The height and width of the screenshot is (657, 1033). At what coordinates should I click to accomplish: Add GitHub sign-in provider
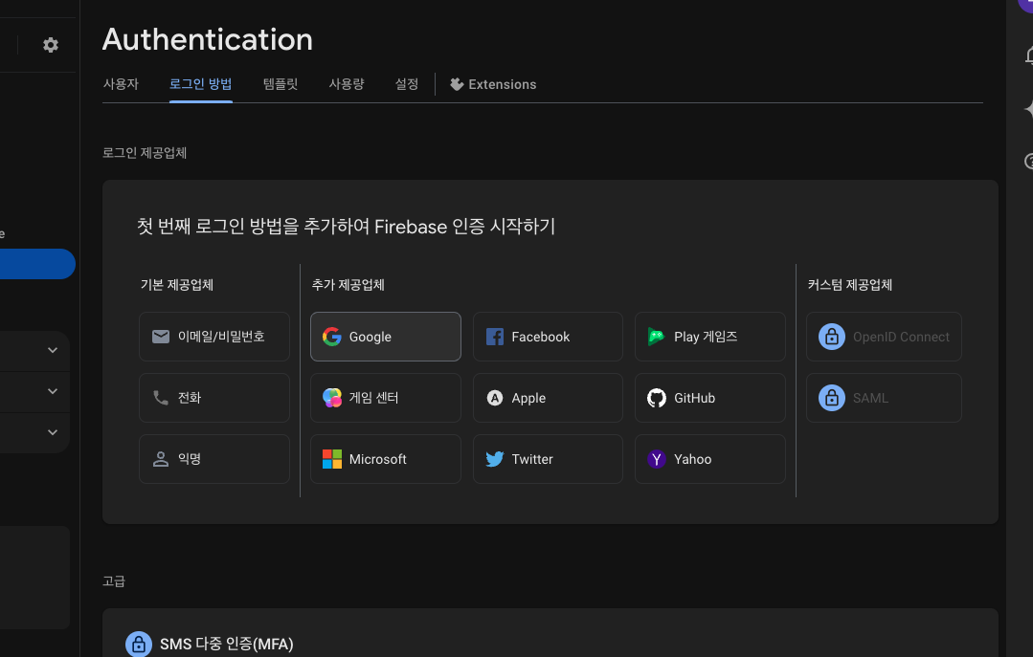pyautogui.click(x=710, y=398)
